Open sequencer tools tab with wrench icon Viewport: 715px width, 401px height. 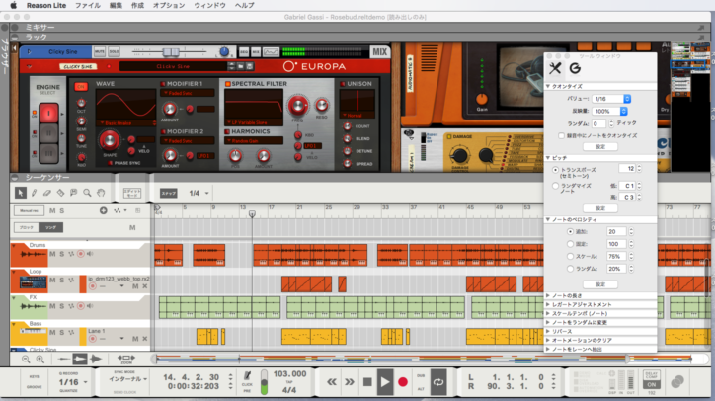(555, 68)
